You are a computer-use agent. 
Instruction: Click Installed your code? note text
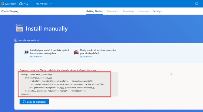pos(50,52)
